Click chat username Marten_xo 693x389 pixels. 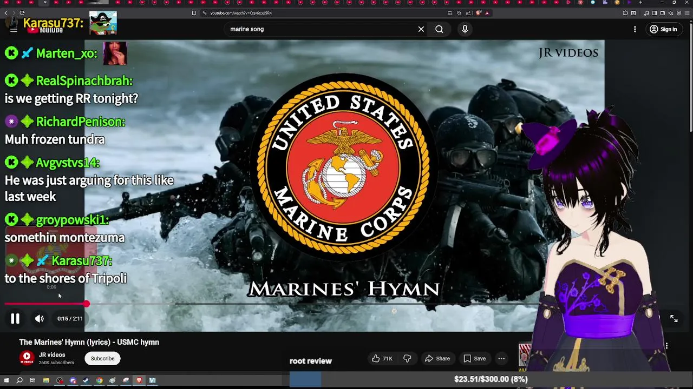point(67,53)
